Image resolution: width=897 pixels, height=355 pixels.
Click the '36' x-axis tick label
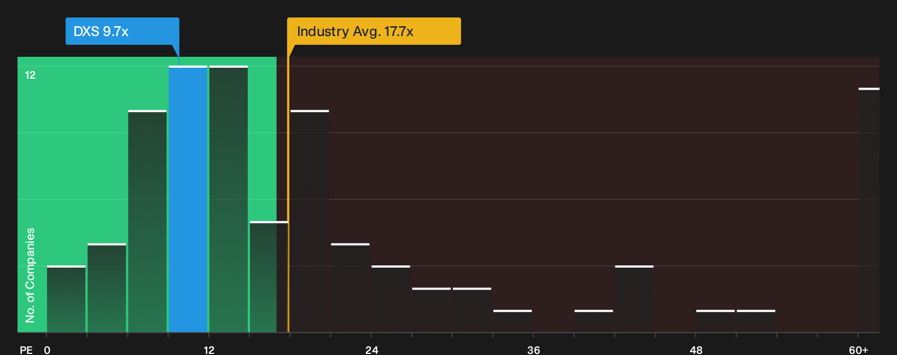click(x=534, y=350)
